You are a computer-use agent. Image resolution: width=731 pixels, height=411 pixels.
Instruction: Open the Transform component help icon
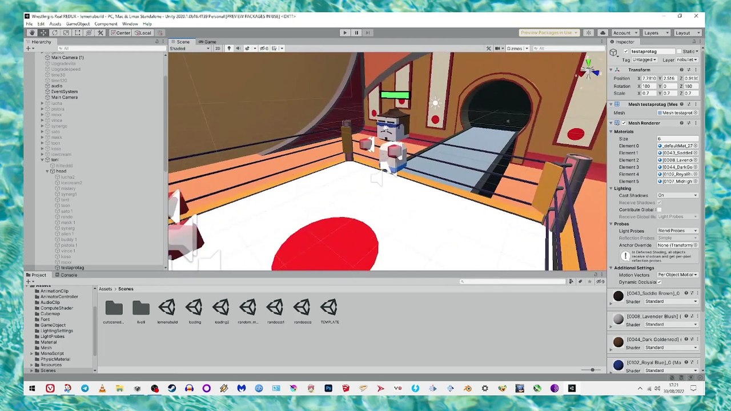[681, 70]
